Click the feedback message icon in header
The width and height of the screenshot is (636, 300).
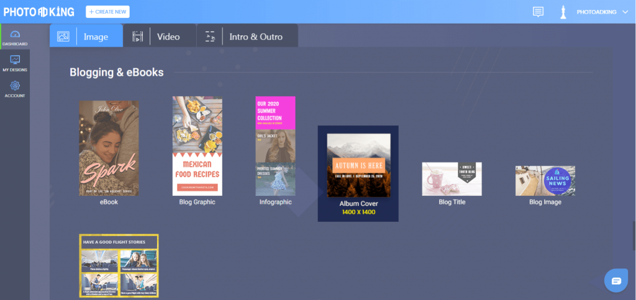538,12
